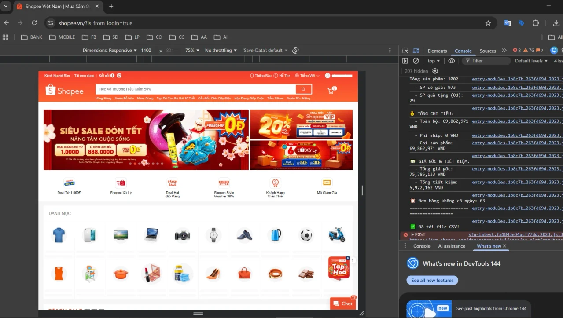The image size is (563, 318).
Task: Open console settings gear next to 207 hidden
Action: (435, 71)
